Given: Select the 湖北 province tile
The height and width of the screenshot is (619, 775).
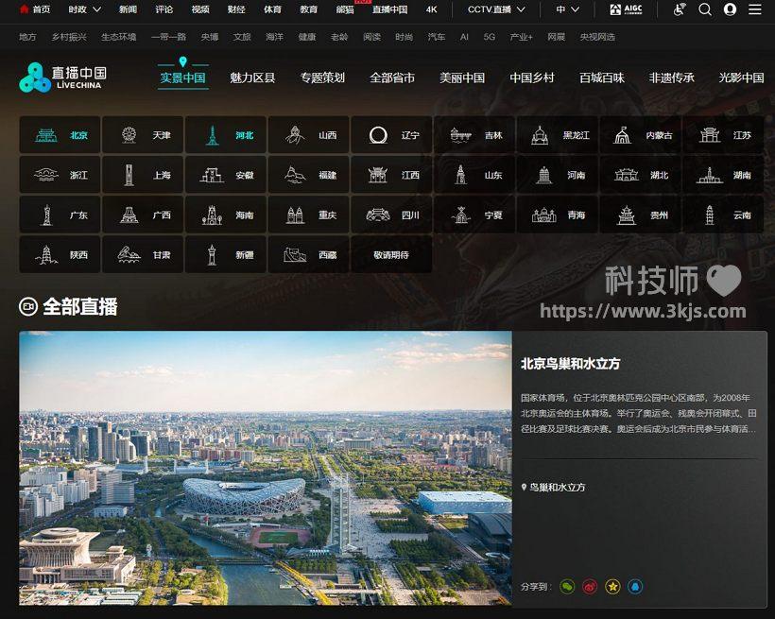Looking at the screenshot, I should [641, 175].
